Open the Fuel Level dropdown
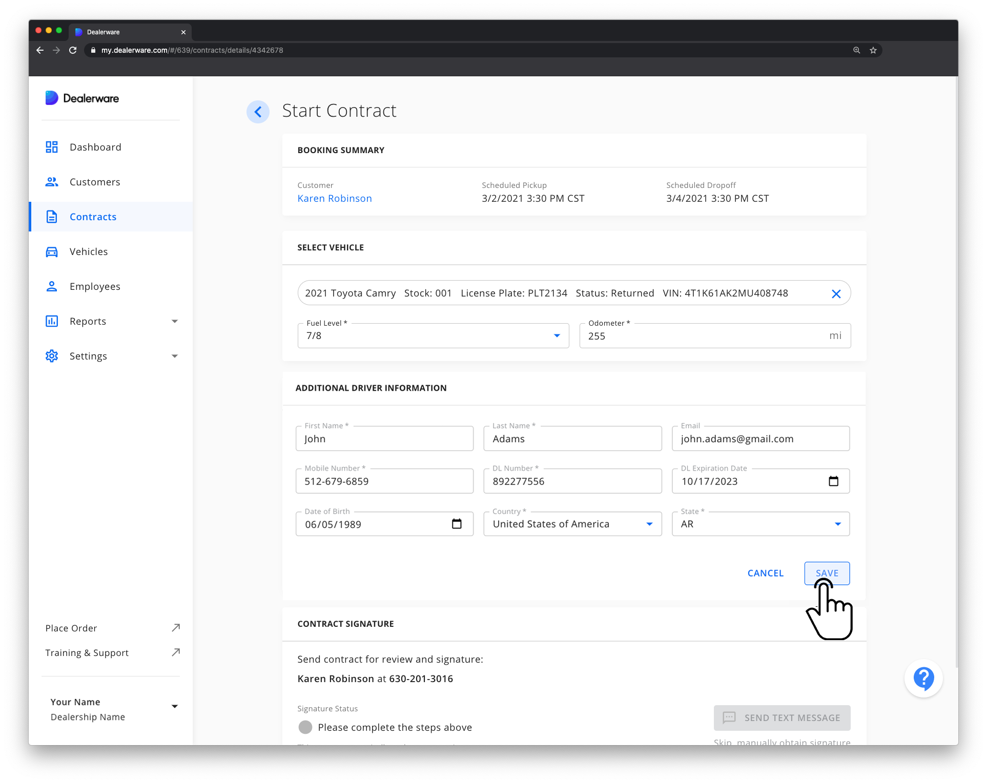Screen dimensions: 987x783 pyautogui.click(x=557, y=335)
